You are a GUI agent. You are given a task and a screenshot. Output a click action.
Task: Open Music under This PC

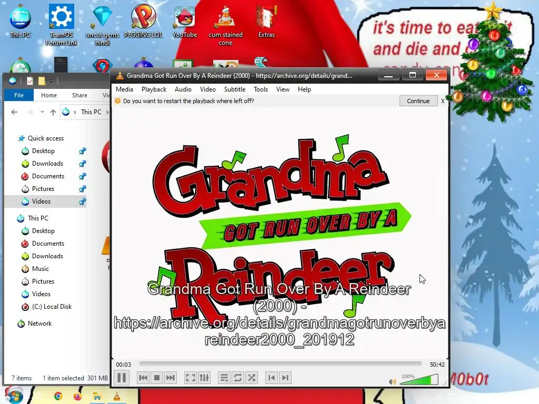tap(40, 269)
